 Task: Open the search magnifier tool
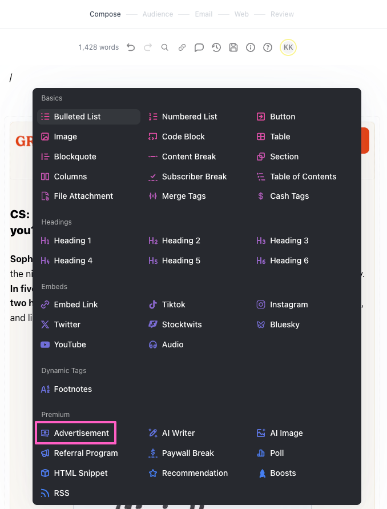point(165,47)
